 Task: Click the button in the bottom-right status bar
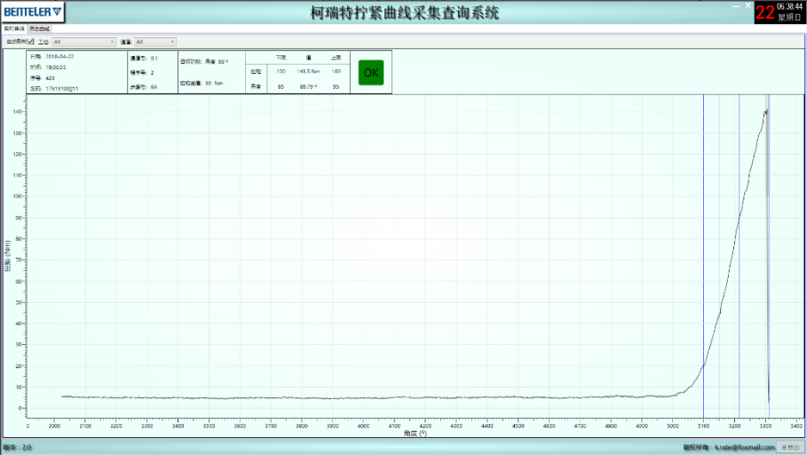point(790,447)
